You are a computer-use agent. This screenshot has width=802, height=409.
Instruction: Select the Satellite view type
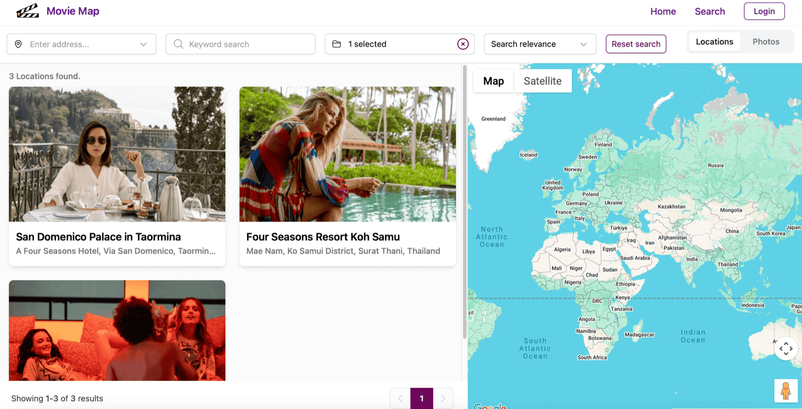[x=543, y=81]
